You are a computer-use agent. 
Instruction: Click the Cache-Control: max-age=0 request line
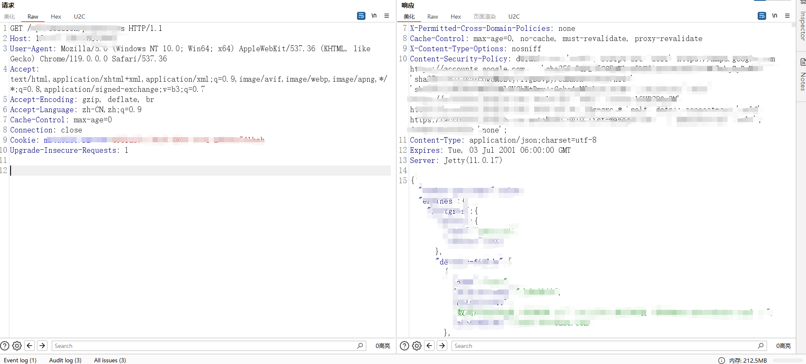pyautogui.click(x=61, y=120)
